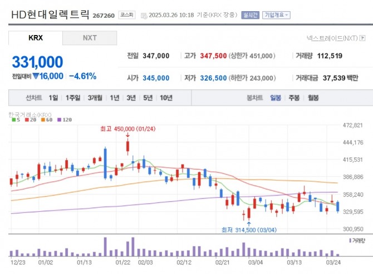Screen dimensions: 373x274
Task: Click the purple 120-day average legend swatch
Action: pyautogui.click(x=59, y=119)
